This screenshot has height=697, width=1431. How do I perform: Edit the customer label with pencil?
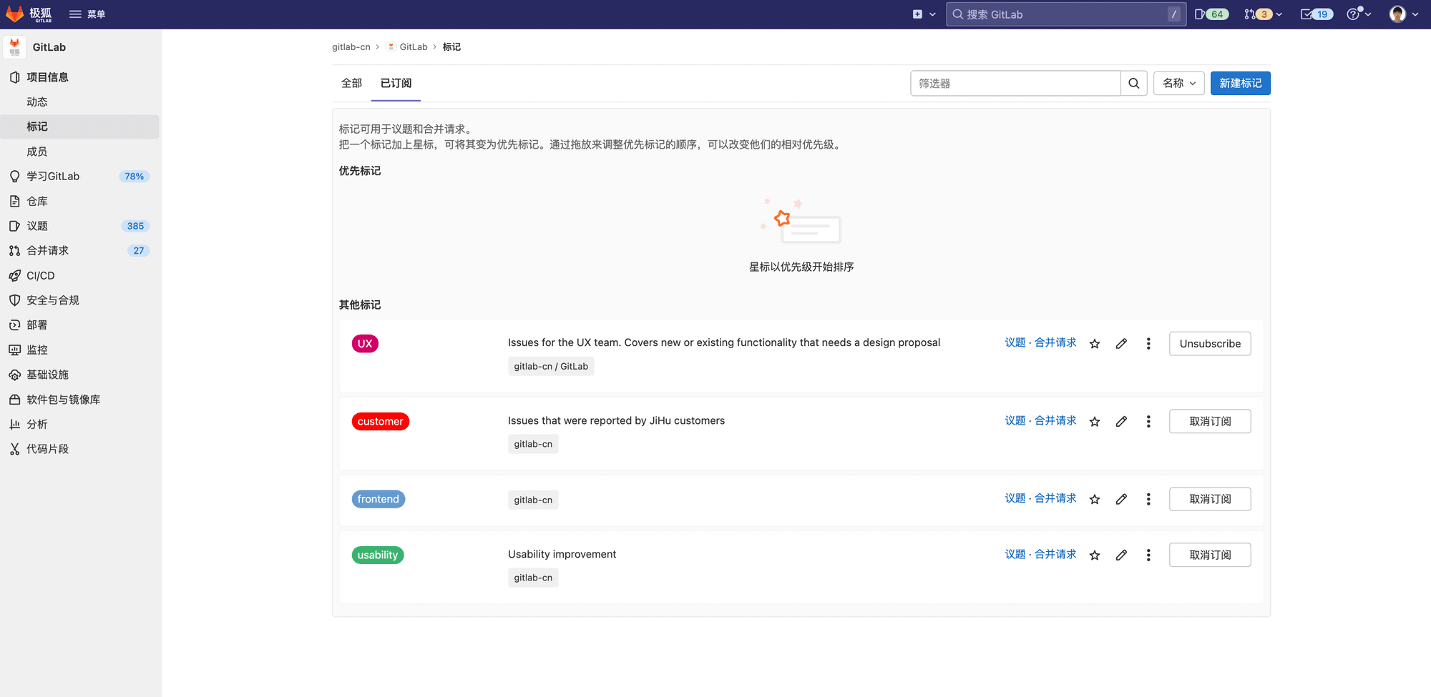coord(1121,422)
